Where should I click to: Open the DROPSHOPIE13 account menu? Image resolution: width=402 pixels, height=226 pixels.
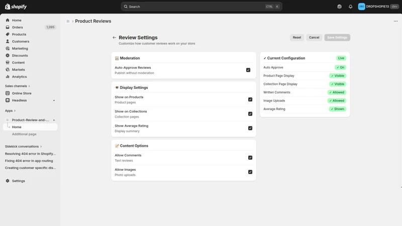point(378,7)
